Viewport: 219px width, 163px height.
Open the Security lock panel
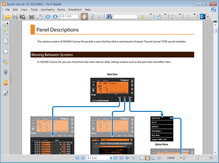click(6, 82)
